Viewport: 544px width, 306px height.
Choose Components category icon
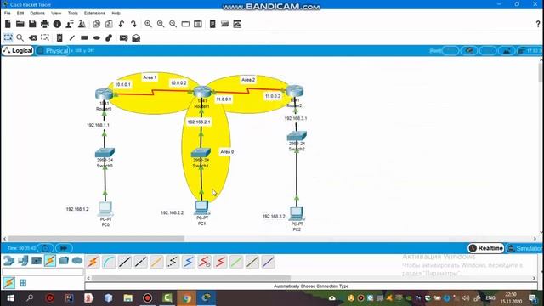pyautogui.click(x=37, y=261)
